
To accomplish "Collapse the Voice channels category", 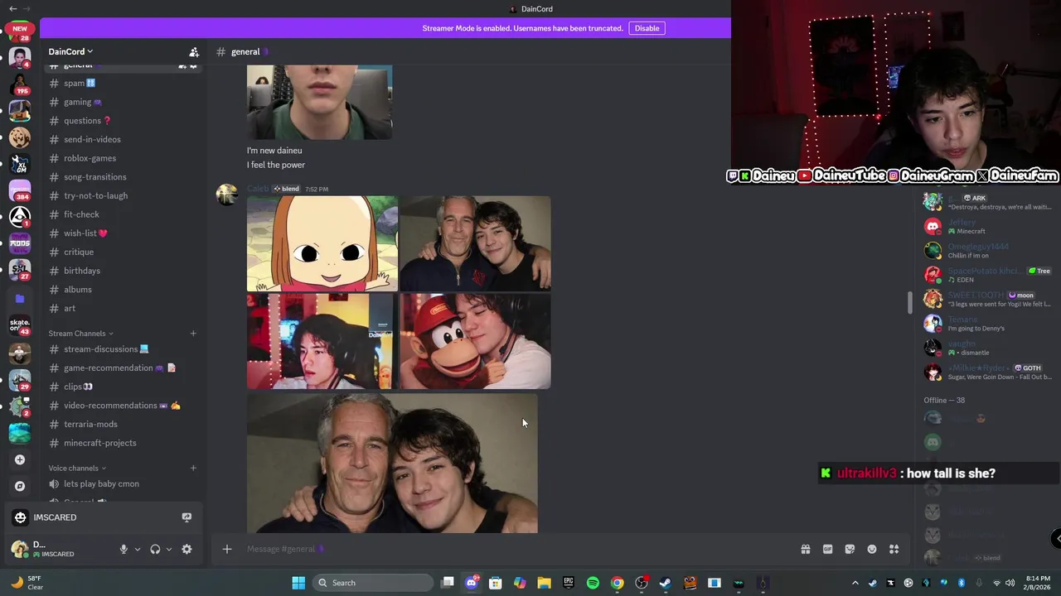I will 77,469.
